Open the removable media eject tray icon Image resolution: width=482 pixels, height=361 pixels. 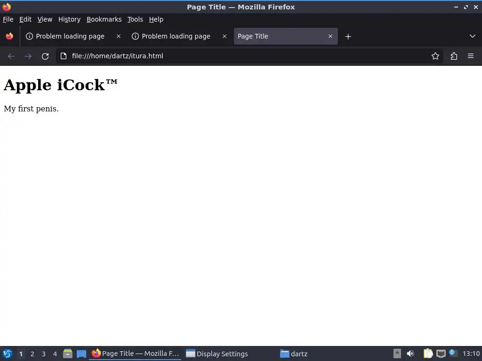point(397,353)
